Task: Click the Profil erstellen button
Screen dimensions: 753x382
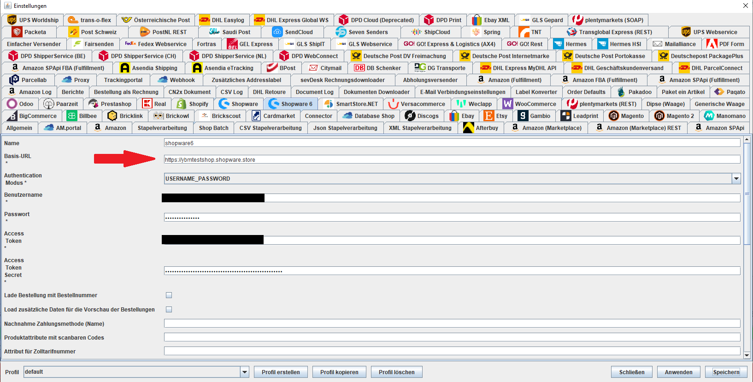Action: click(281, 372)
